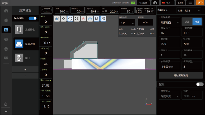The height and width of the screenshot is (115, 205).
Task: Click the range end box showing 69.4 mm
Action: tap(93, 10)
